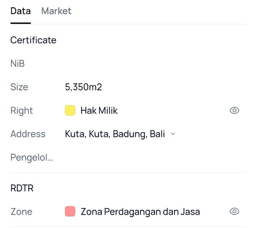Screen dimensions: 255x228
Task: Click the empty NiB value area
Action: pos(108,64)
